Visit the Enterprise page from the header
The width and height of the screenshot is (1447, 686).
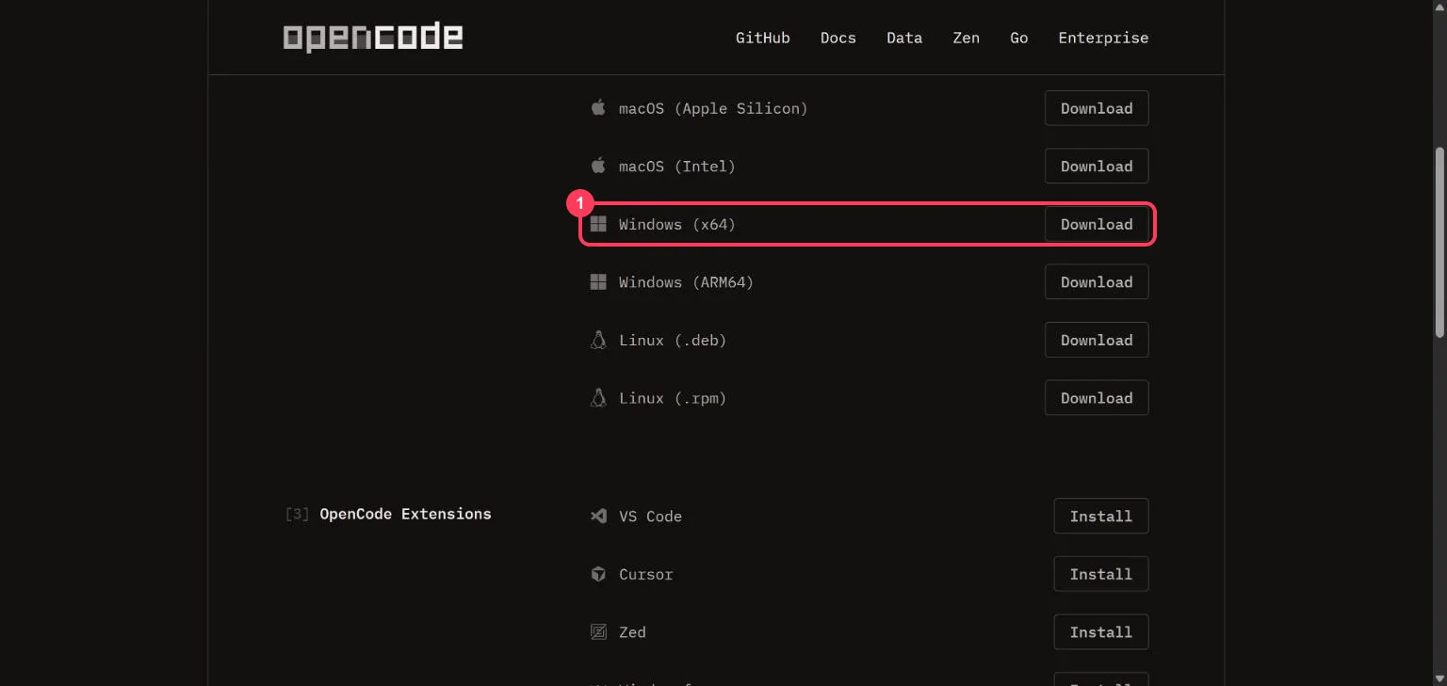[1103, 38]
